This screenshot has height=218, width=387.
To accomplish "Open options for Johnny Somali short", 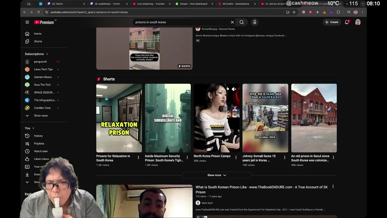I will click(285, 157).
